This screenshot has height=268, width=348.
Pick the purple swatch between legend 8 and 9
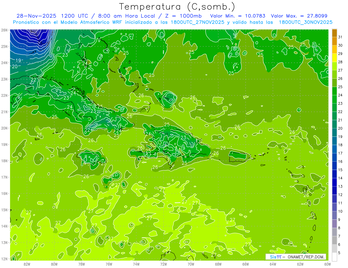[334, 224]
